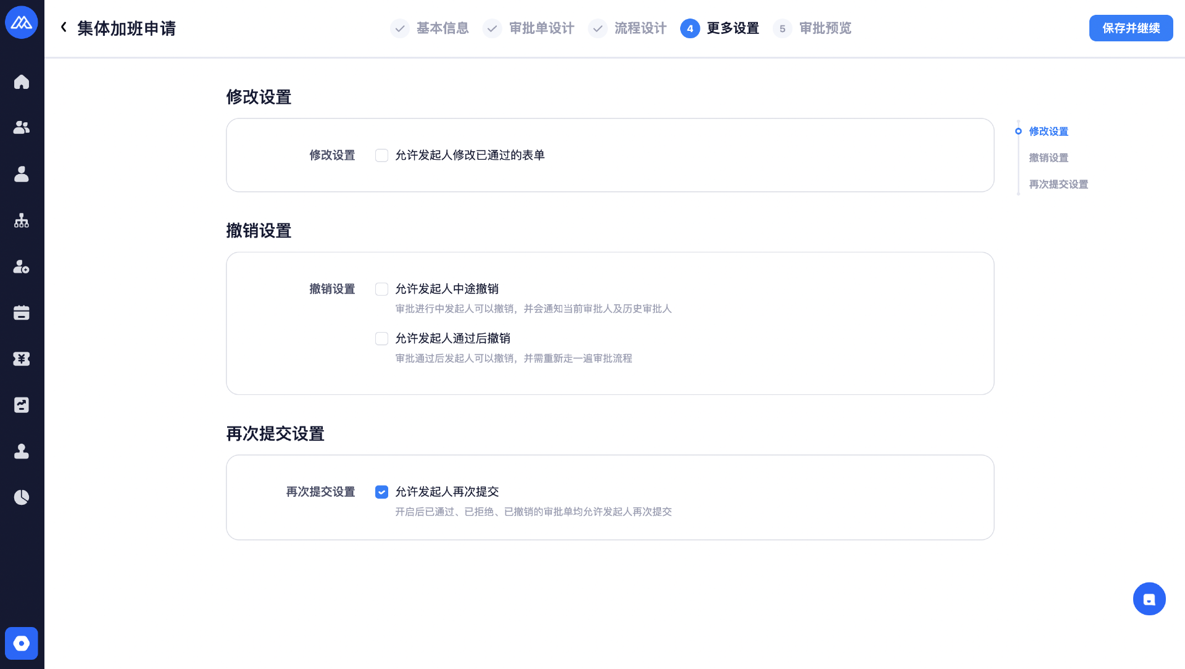
Task: Open the person with gear sidebar icon
Action: tap(22, 267)
